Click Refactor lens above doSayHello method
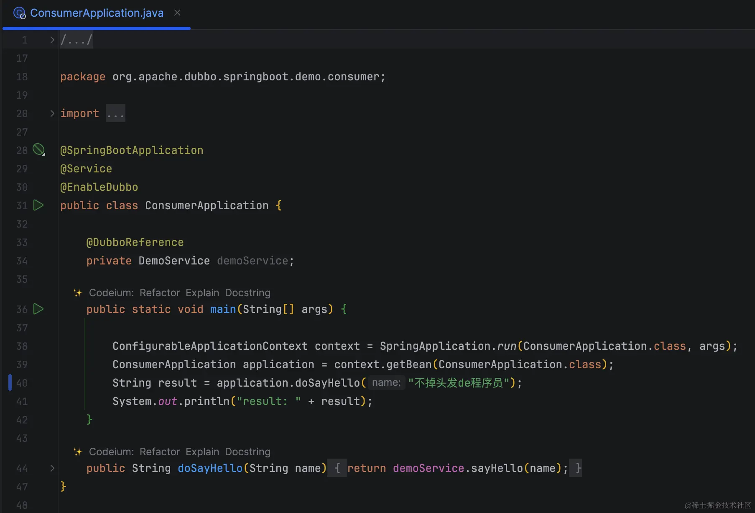 [160, 451]
